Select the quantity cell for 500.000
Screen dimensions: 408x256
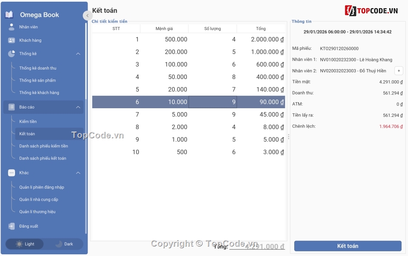(x=213, y=39)
